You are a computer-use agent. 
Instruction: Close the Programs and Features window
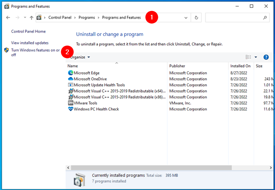[266, 6]
